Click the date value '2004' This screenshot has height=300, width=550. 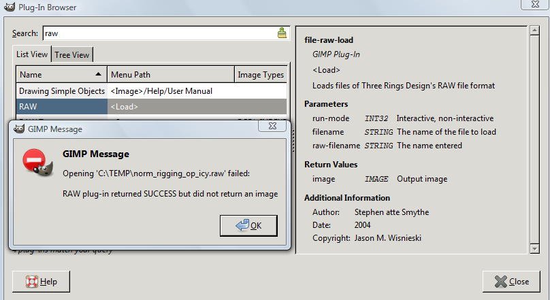(362, 225)
